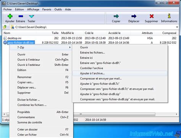Click the scrollbar left arrow

(4, 114)
